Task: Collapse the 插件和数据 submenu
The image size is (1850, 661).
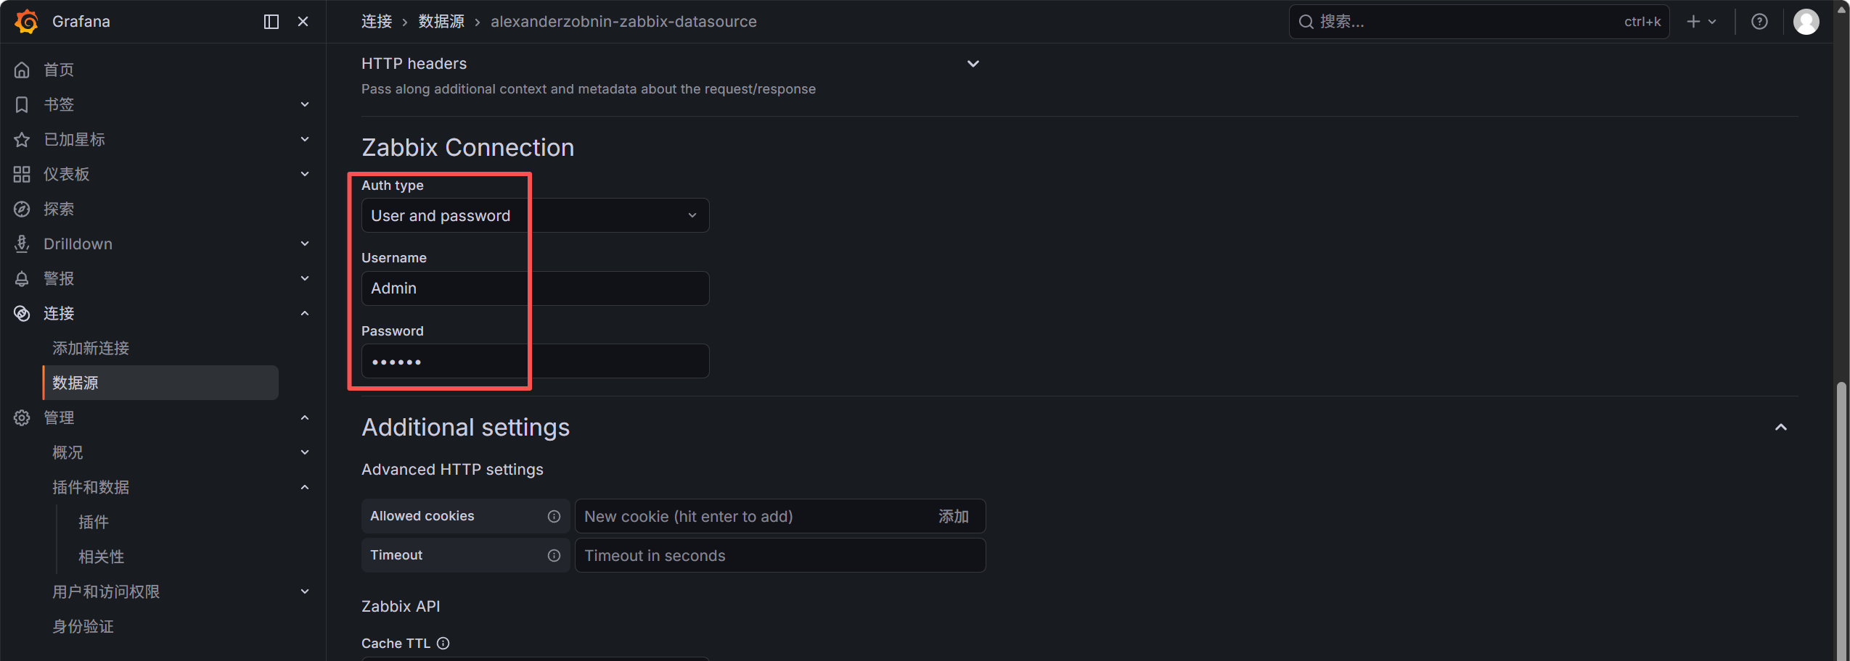Action: (x=305, y=487)
